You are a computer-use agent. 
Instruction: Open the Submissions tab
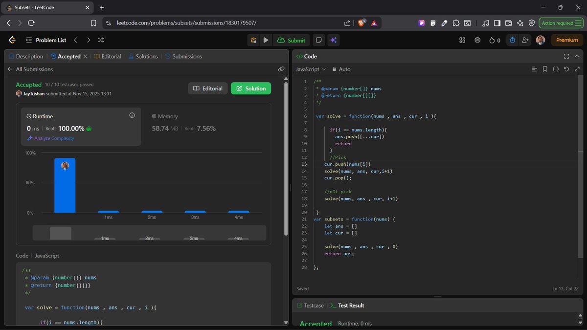183,56
